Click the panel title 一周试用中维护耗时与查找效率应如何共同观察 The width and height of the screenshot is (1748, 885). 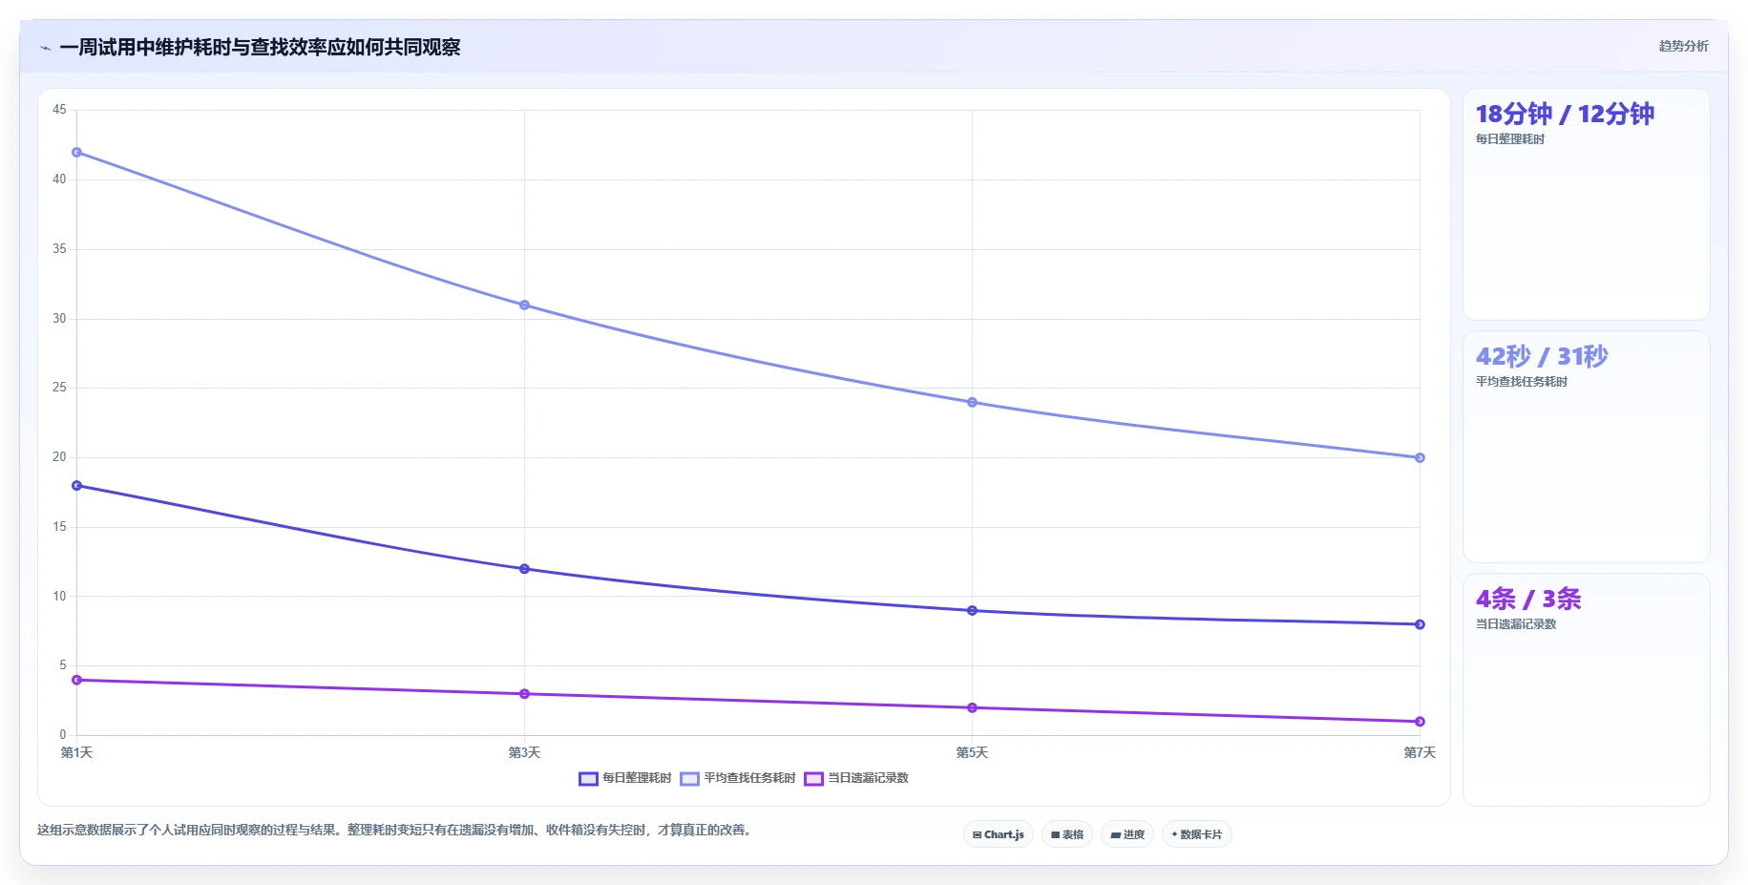[260, 48]
